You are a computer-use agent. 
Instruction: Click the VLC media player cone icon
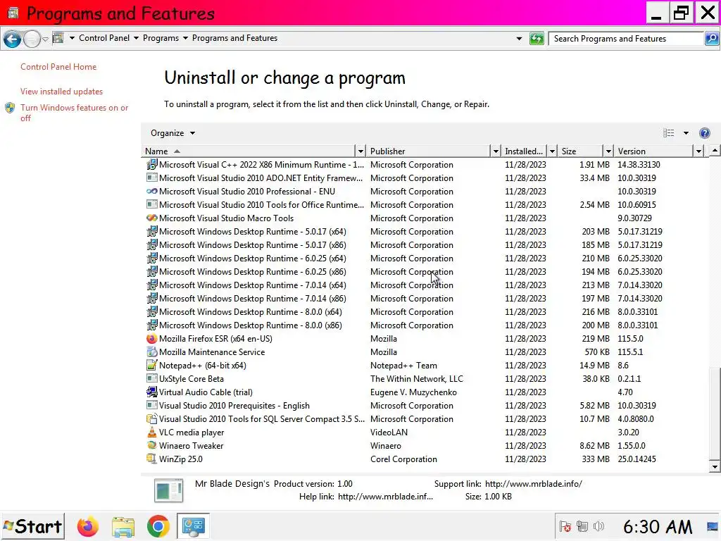pyautogui.click(x=152, y=433)
